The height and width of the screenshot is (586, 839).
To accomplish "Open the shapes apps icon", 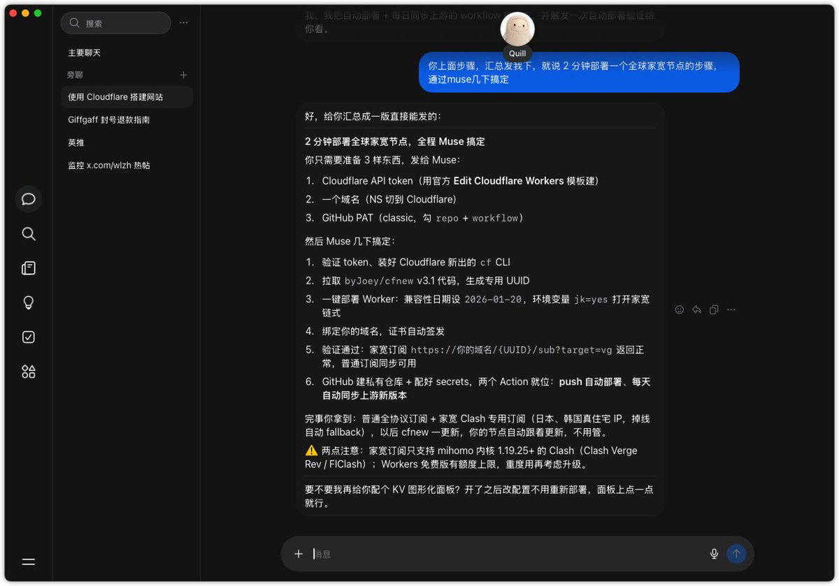I will tap(29, 372).
